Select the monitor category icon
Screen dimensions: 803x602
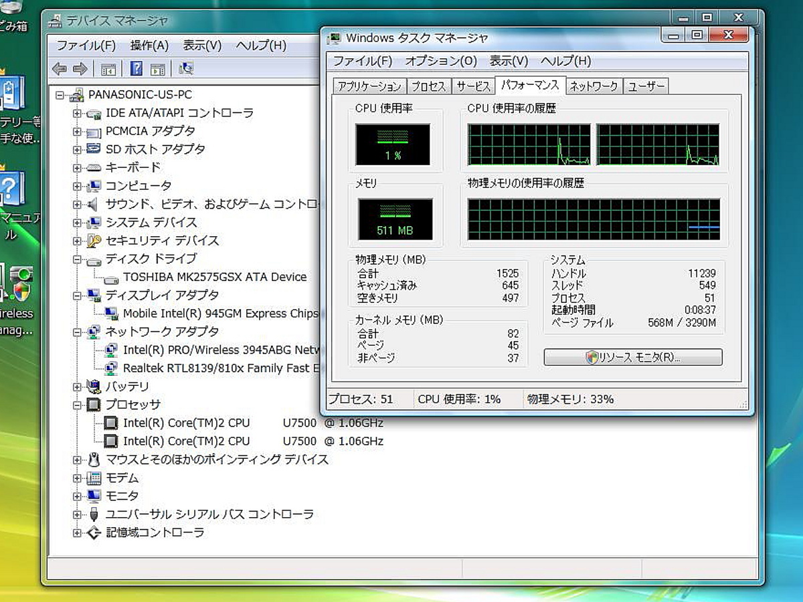point(94,496)
